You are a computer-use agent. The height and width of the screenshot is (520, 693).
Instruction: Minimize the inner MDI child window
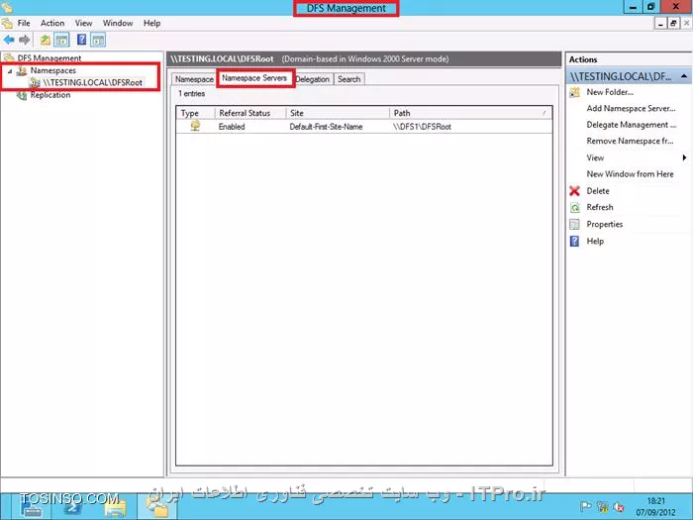coord(660,24)
